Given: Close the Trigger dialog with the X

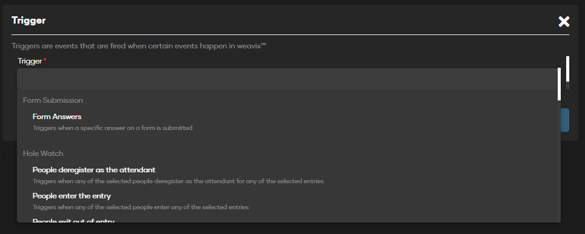Looking at the screenshot, I should 564,22.
